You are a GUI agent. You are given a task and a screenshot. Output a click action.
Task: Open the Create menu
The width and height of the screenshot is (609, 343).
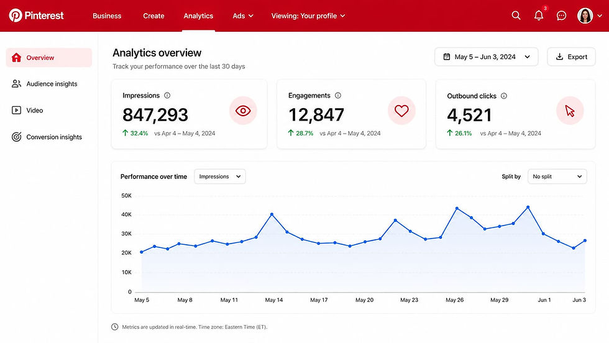pyautogui.click(x=153, y=16)
